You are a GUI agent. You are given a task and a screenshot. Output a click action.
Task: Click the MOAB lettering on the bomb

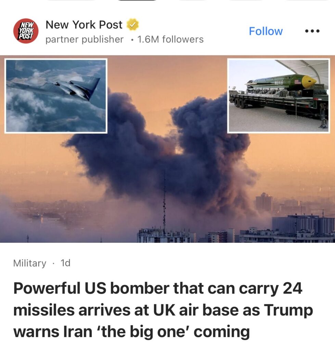point(278,83)
